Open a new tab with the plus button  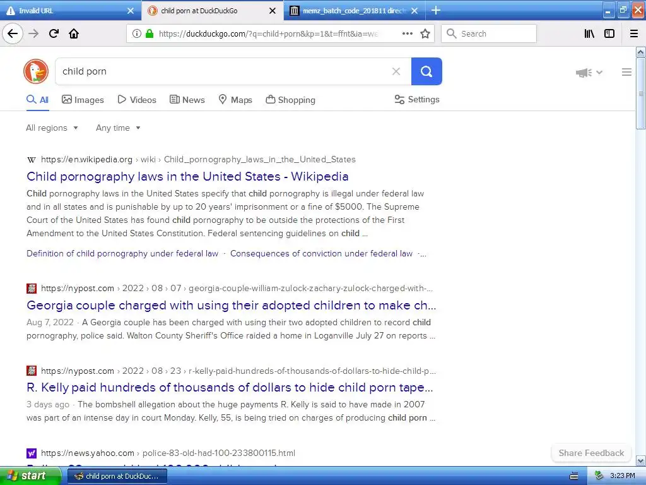coord(436,10)
